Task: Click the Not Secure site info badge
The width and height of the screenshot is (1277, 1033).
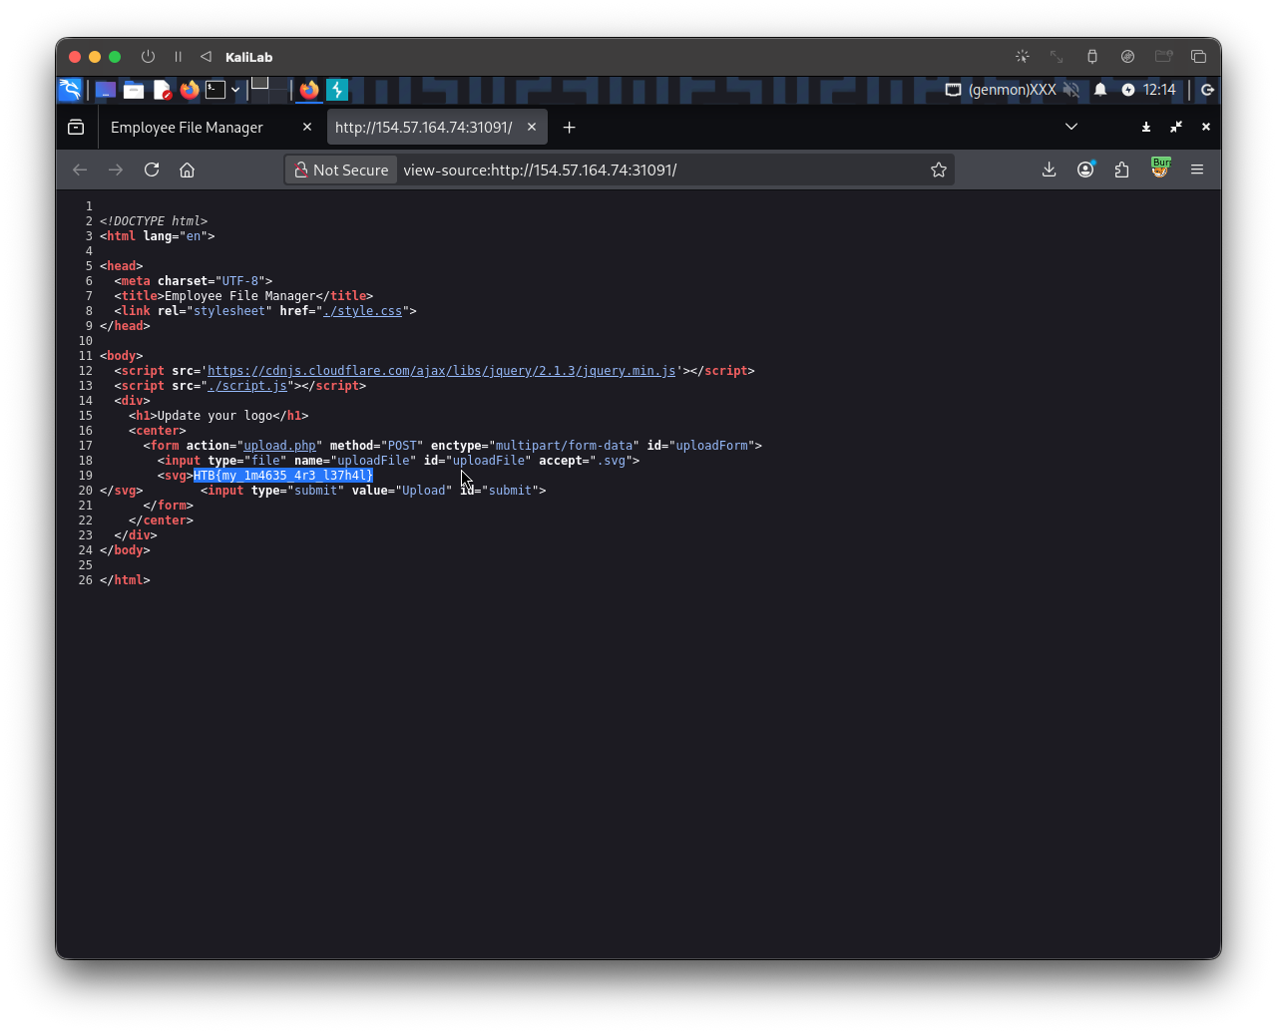Action: click(x=341, y=170)
